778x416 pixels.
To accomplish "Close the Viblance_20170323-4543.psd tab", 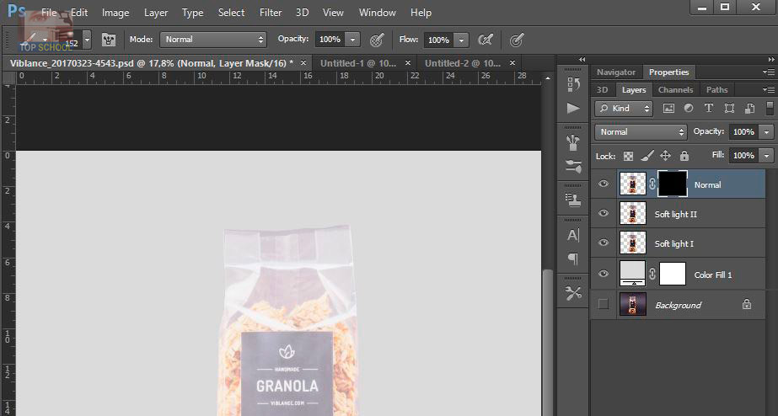I will pyautogui.click(x=303, y=63).
